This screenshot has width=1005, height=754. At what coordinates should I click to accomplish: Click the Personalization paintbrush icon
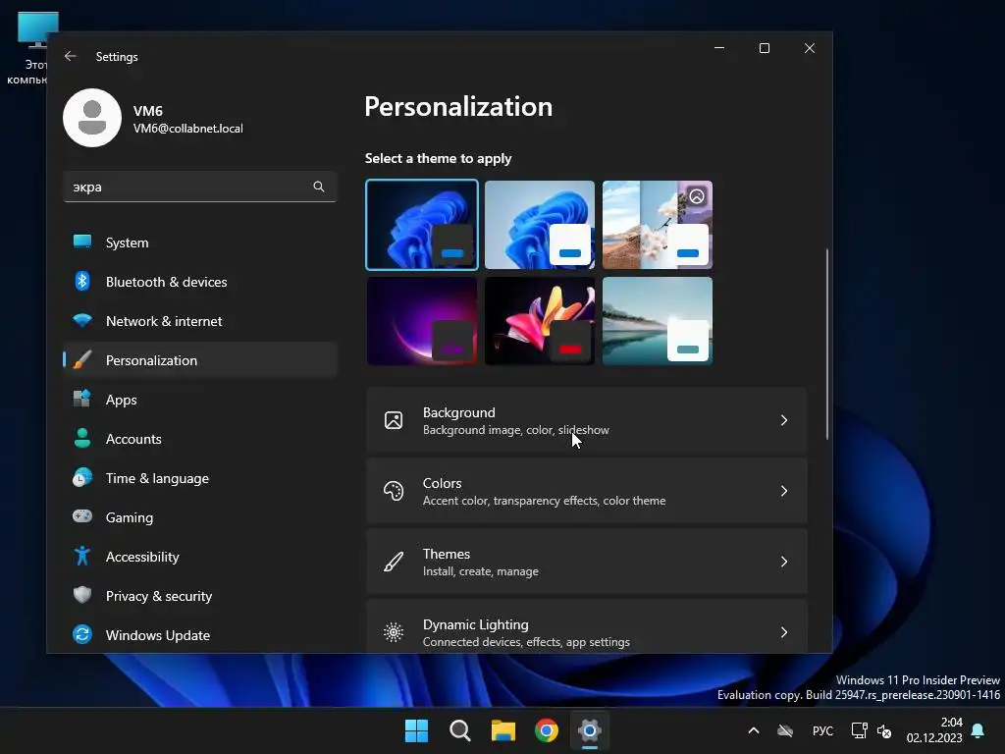point(82,359)
